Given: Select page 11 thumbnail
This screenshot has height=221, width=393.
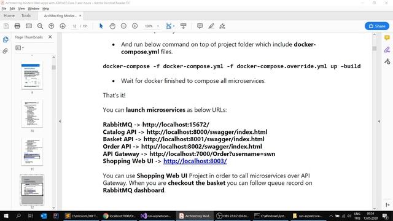Looking at the screenshot, I should (32, 152).
